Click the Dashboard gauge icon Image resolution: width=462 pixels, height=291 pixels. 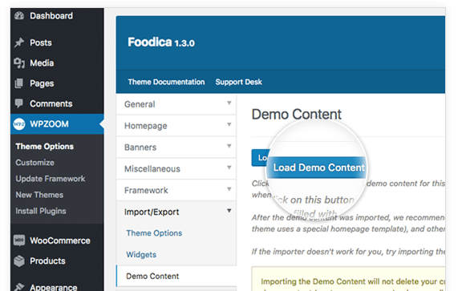[19, 15]
